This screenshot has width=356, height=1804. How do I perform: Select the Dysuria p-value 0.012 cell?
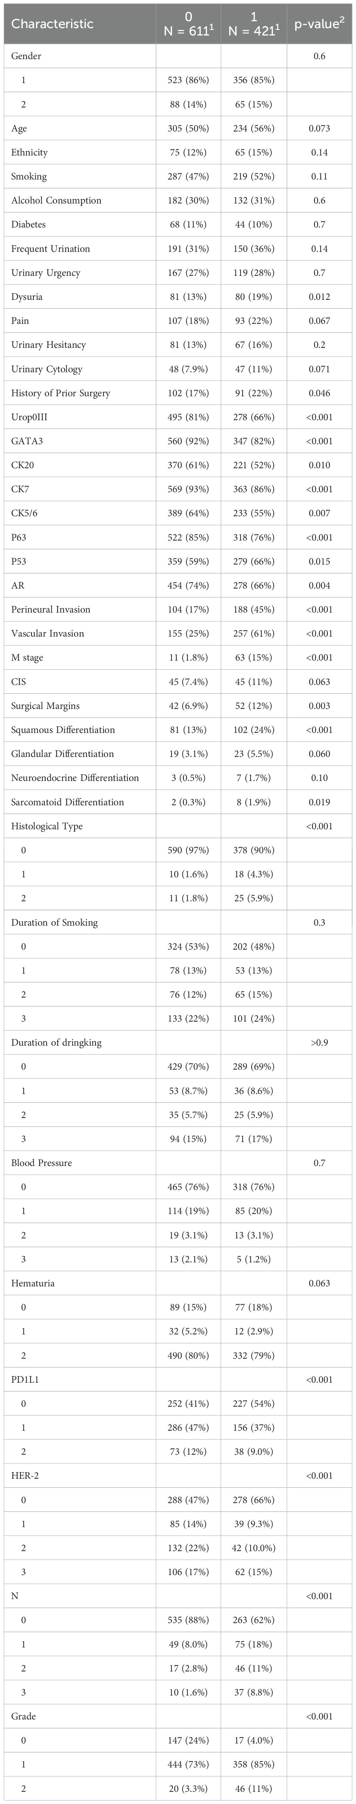point(319,296)
